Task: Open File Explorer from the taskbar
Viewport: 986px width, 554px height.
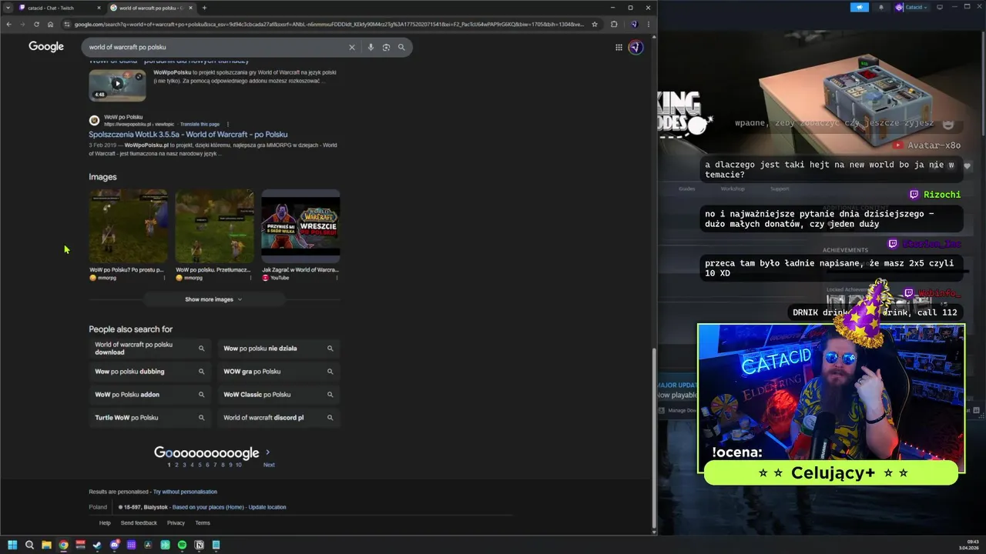Action: click(x=46, y=545)
